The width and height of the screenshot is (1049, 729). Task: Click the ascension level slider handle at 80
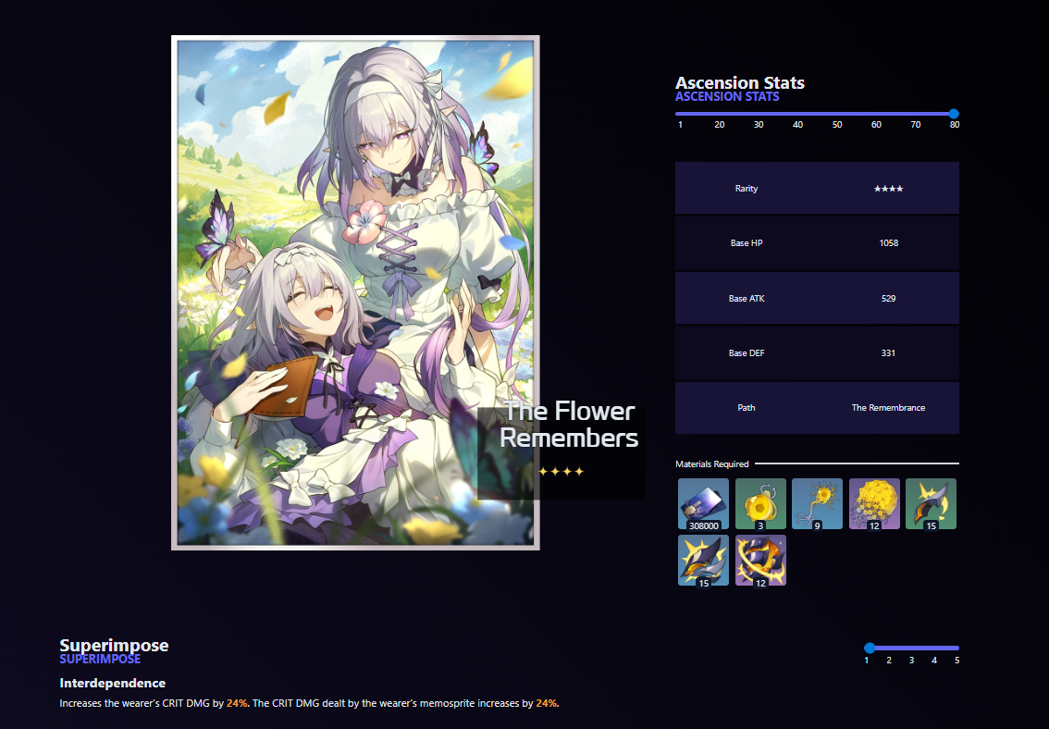[x=954, y=114]
